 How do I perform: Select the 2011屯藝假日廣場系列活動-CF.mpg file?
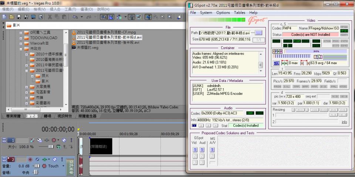(105, 32)
